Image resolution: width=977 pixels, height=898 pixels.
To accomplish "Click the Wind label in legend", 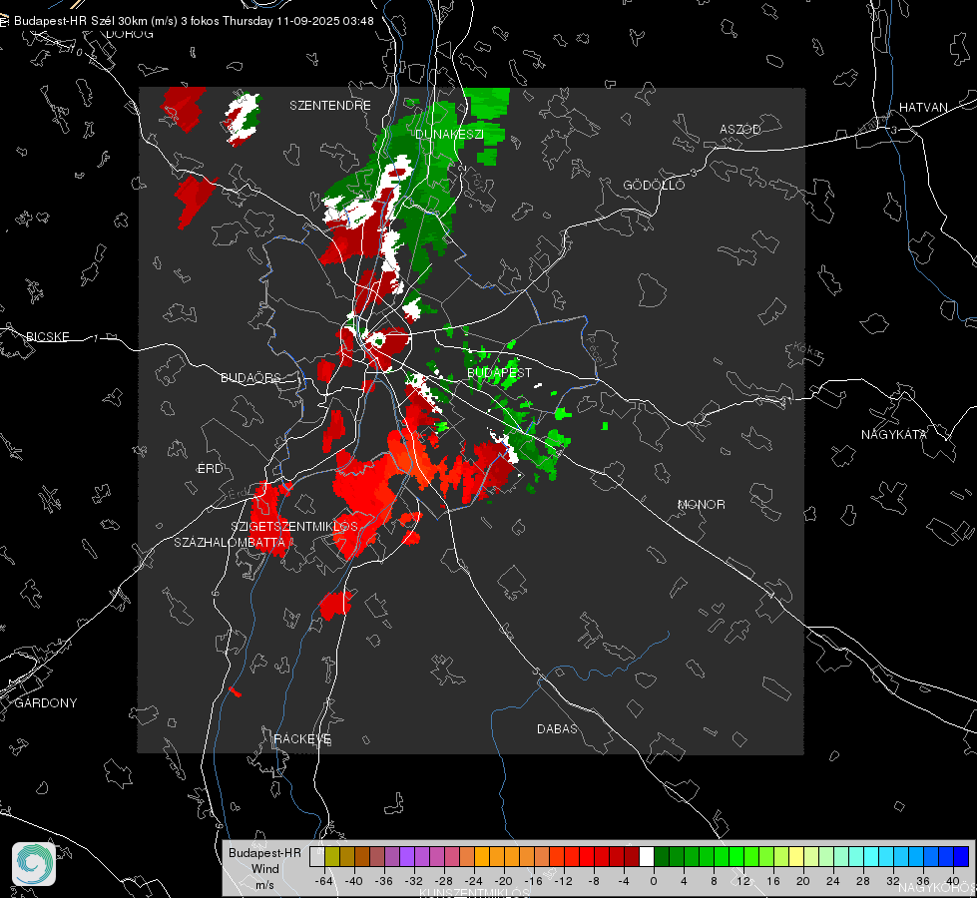I will pyautogui.click(x=264, y=868).
